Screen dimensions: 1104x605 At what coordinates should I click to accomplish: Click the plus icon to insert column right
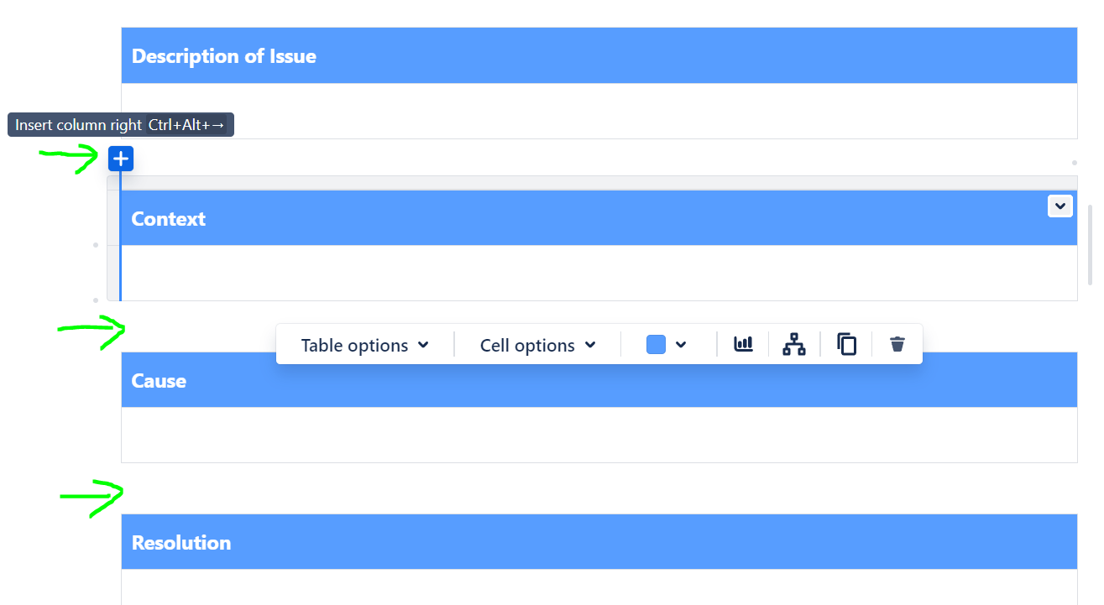pyautogui.click(x=120, y=158)
